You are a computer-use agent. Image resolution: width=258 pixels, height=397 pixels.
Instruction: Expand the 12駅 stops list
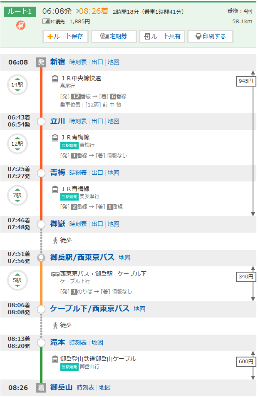coord(17,144)
